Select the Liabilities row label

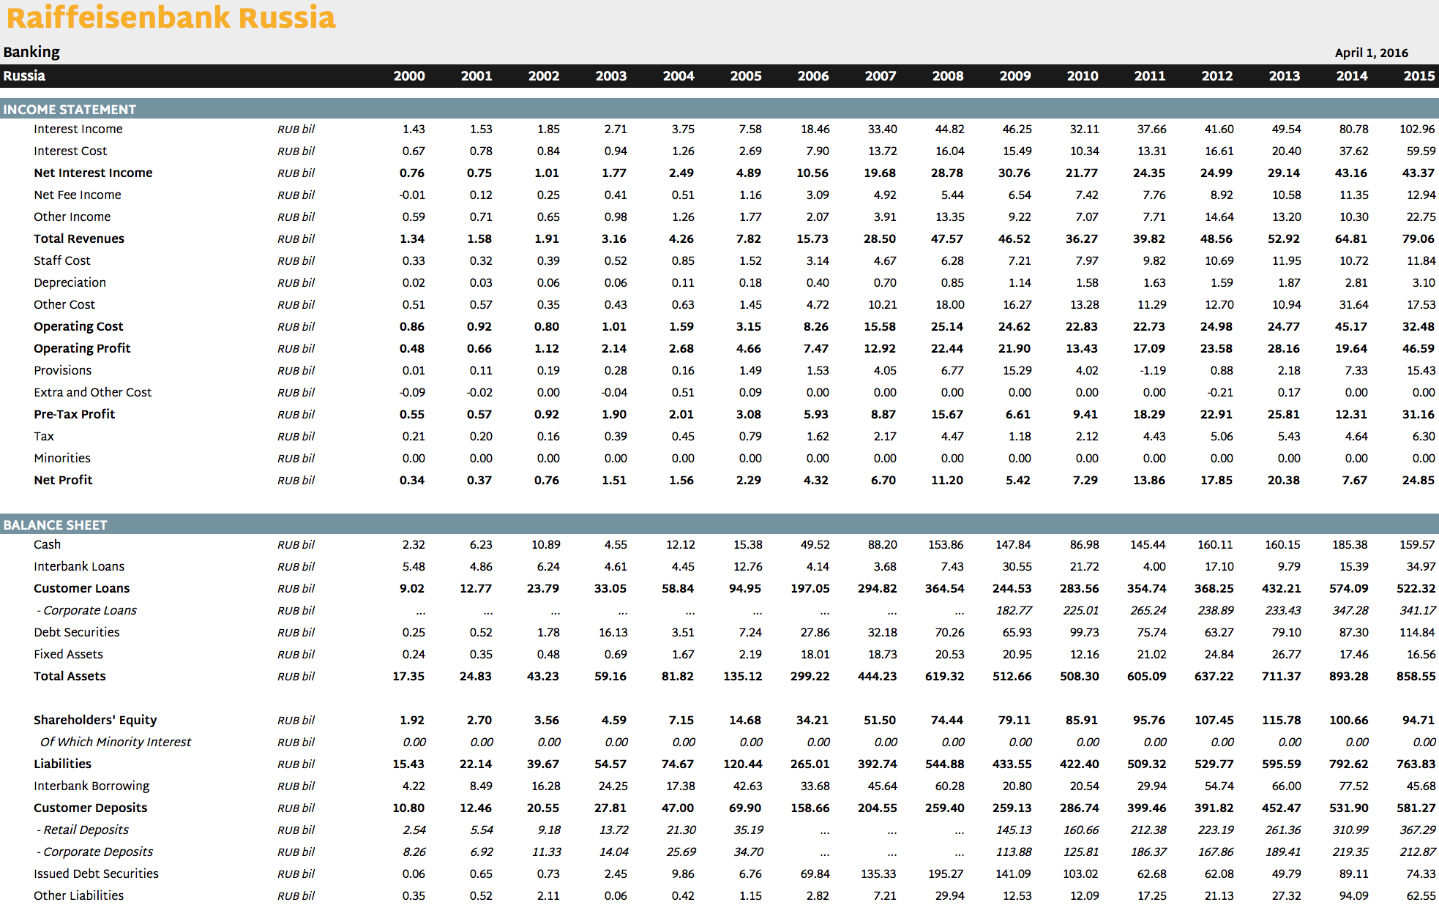click(62, 764)
